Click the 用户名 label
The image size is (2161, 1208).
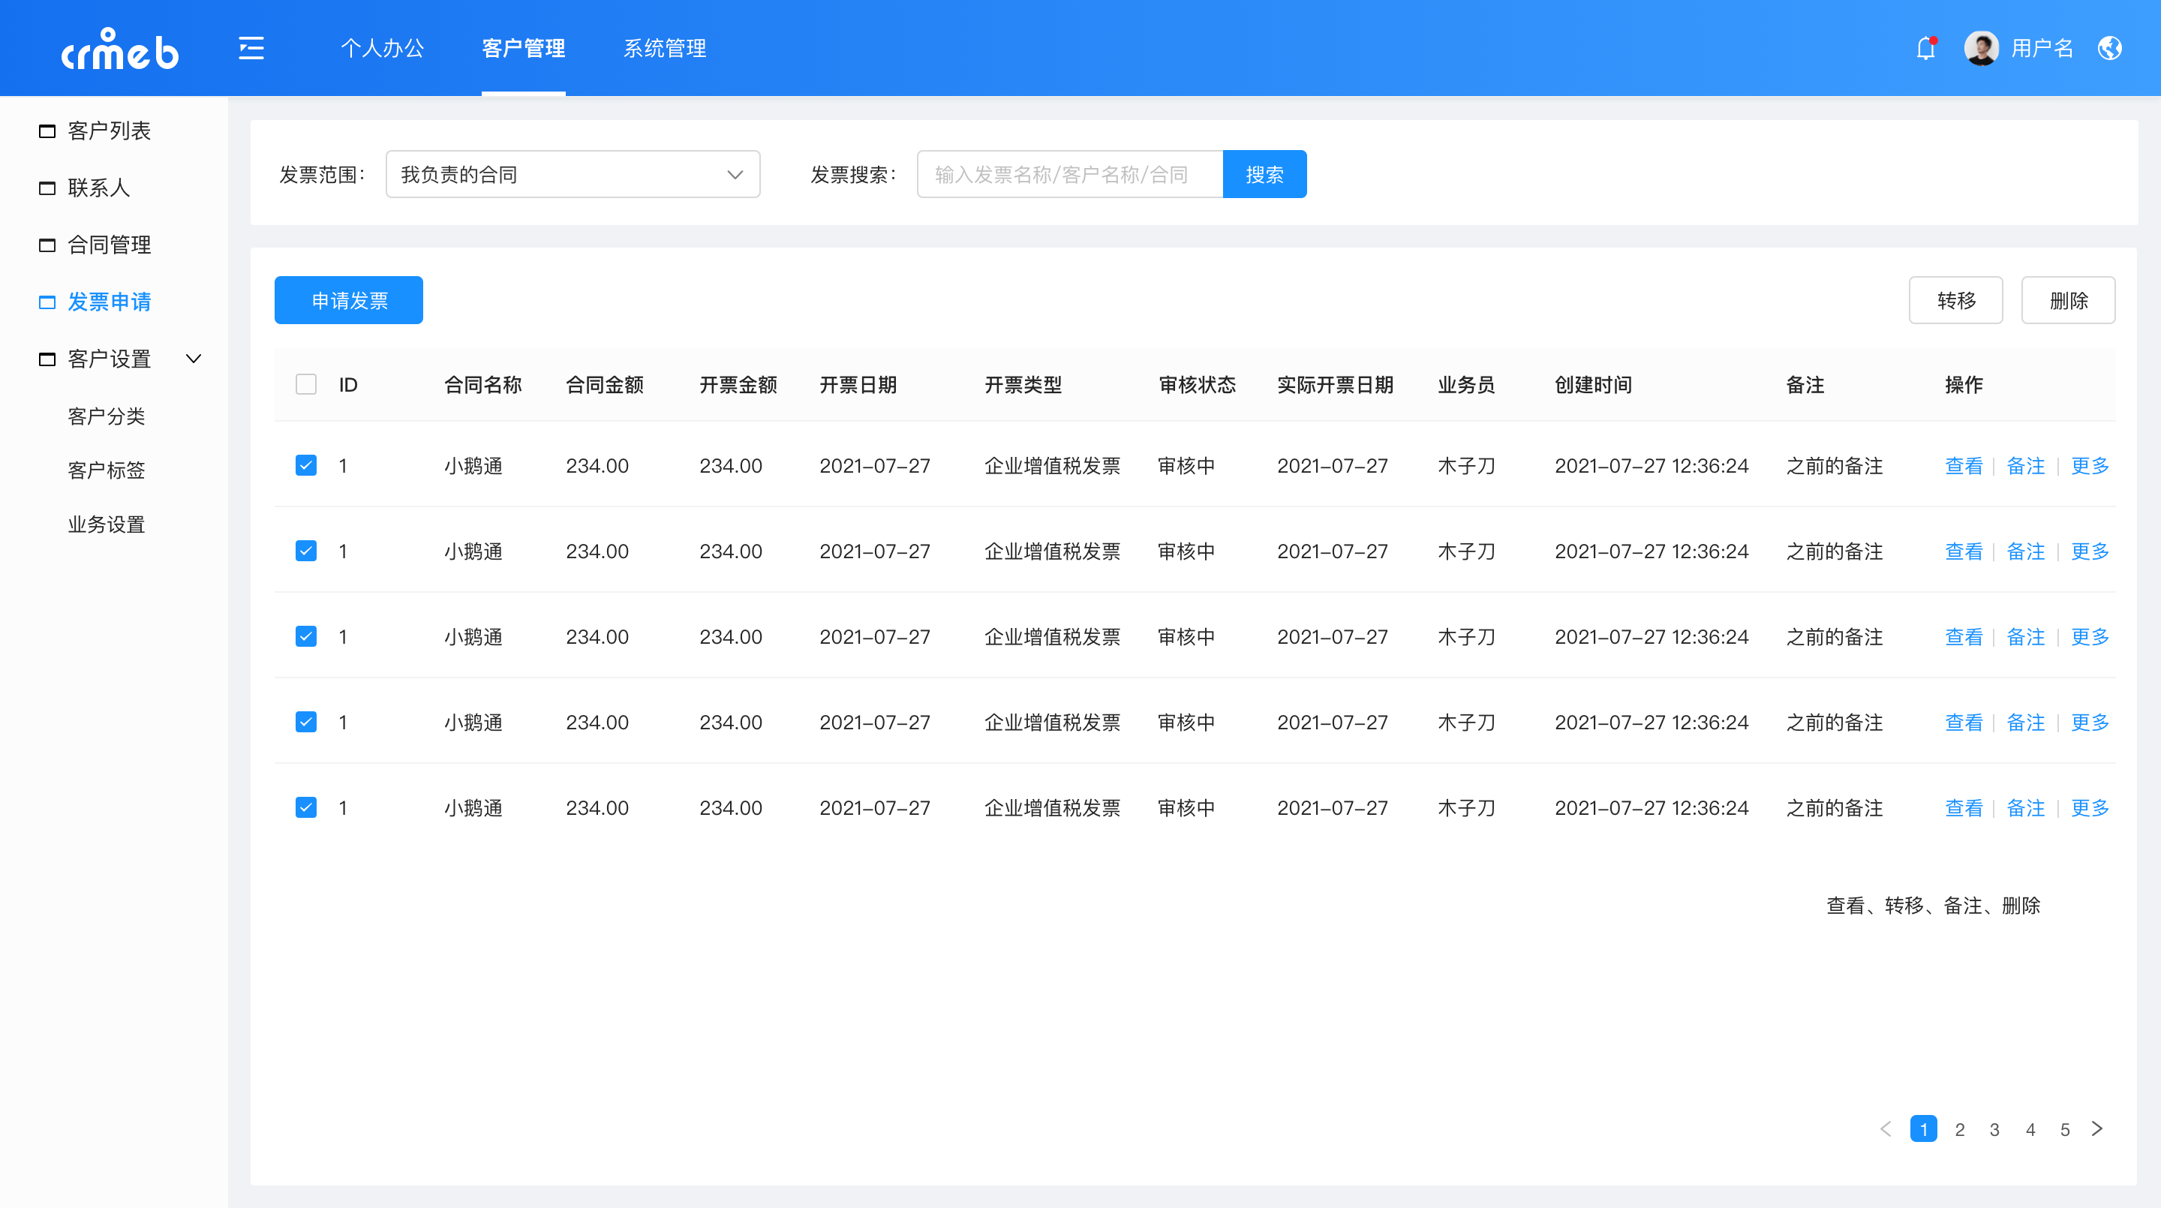click(x=2042, y=49)
